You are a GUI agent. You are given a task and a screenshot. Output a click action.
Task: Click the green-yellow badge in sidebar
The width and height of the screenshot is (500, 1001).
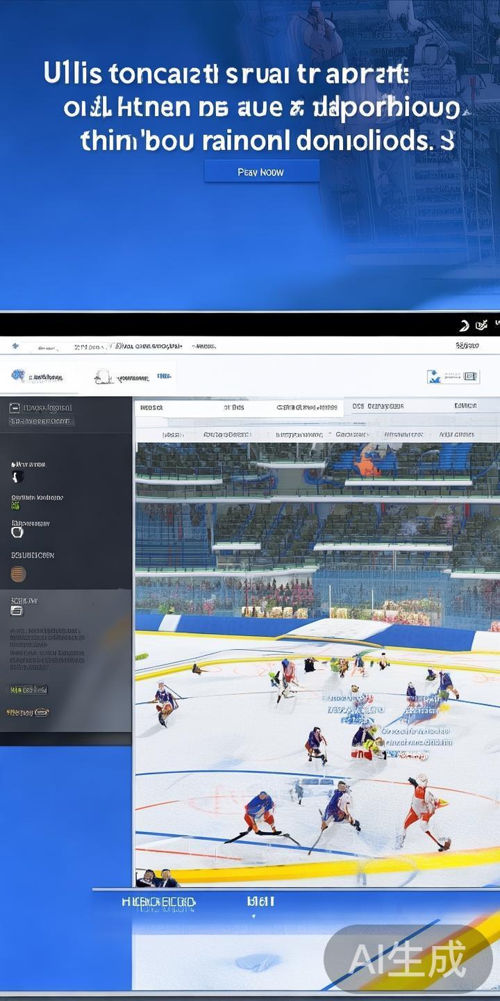coord(28,690)
